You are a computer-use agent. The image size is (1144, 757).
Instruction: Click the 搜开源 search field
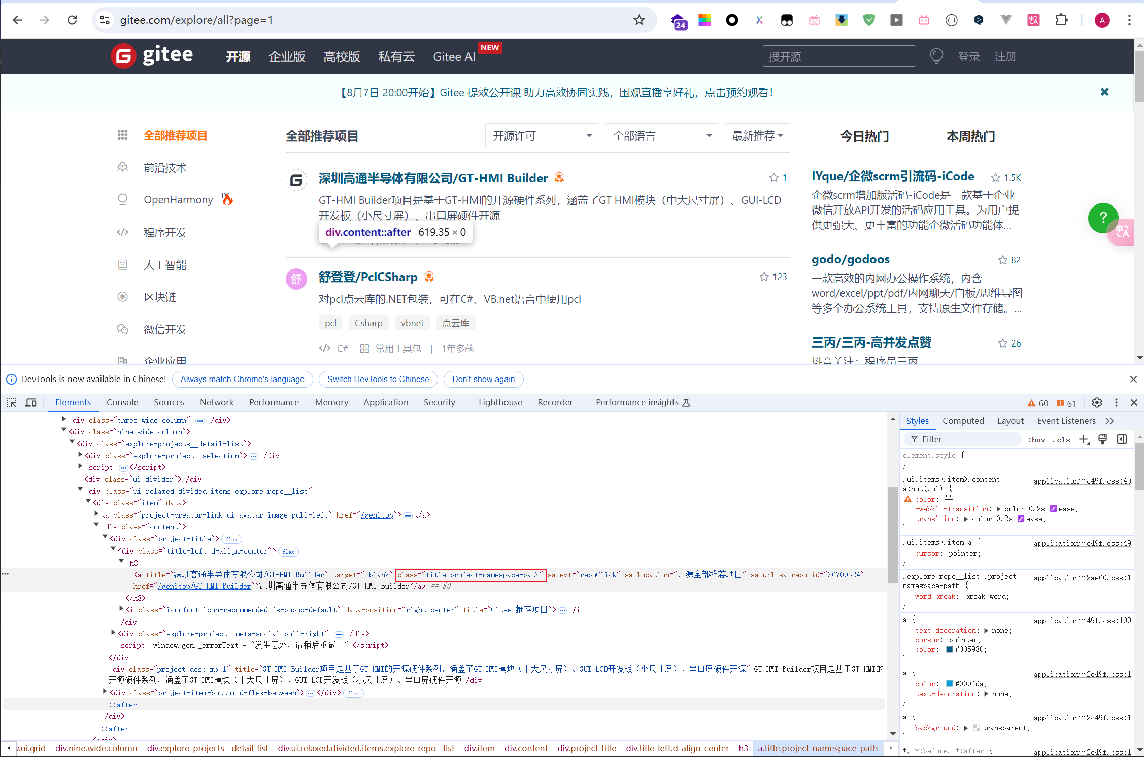pos(838,56)
